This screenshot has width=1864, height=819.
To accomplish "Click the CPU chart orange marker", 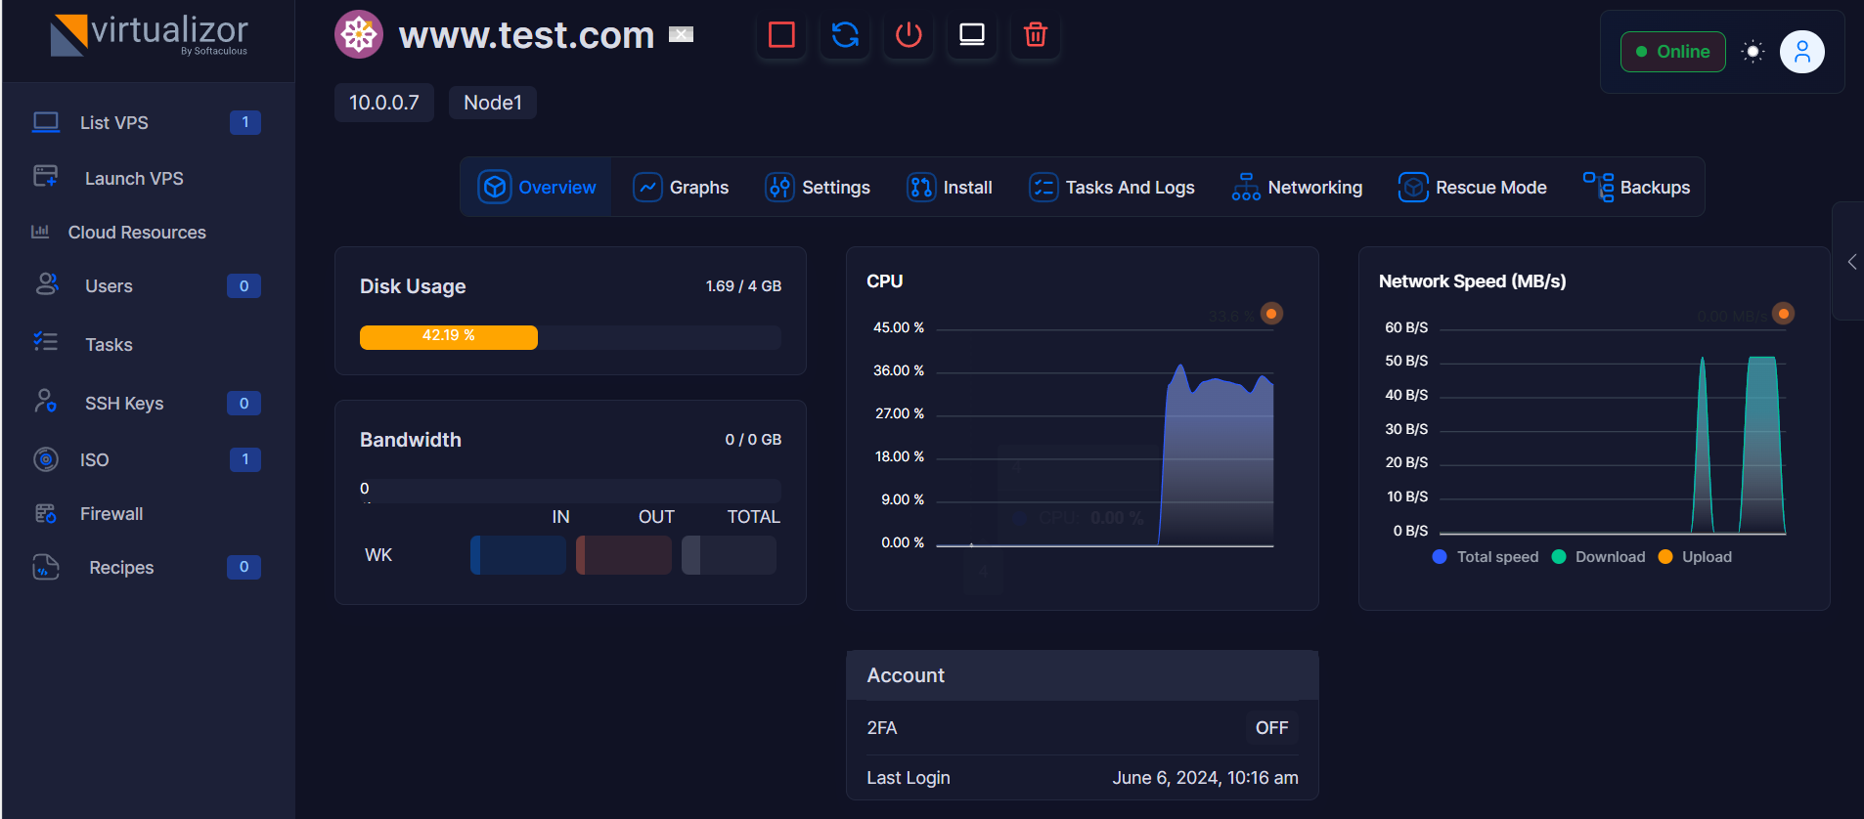I will [1271, 314].
